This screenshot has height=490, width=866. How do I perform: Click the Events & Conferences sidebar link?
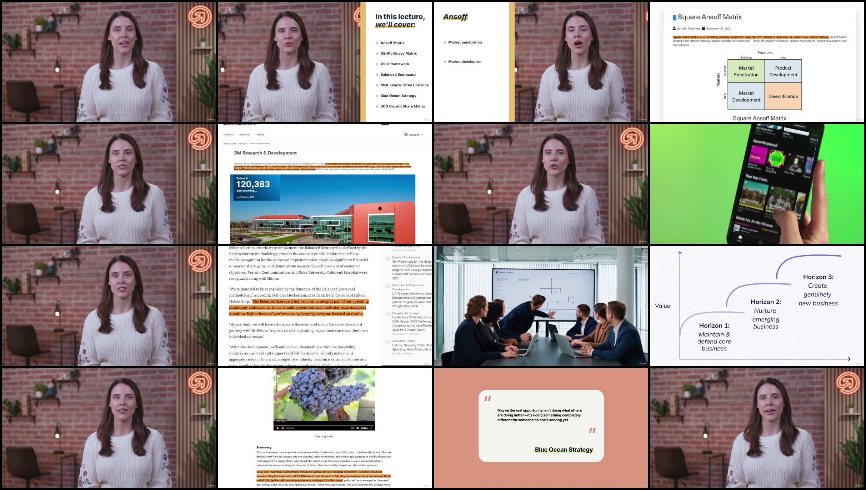point(406,257)
